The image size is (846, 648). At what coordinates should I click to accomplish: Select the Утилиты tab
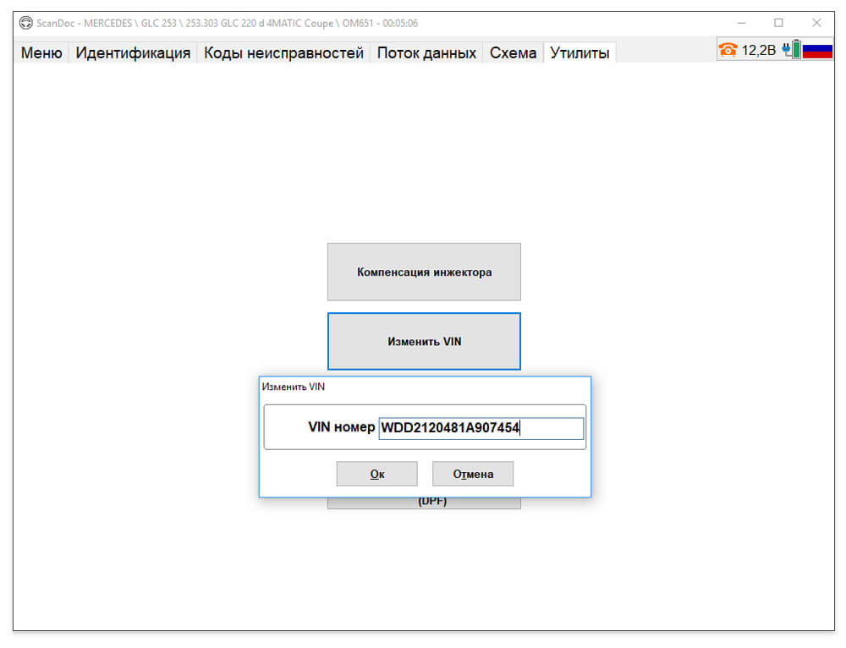(x=580, y=53)
